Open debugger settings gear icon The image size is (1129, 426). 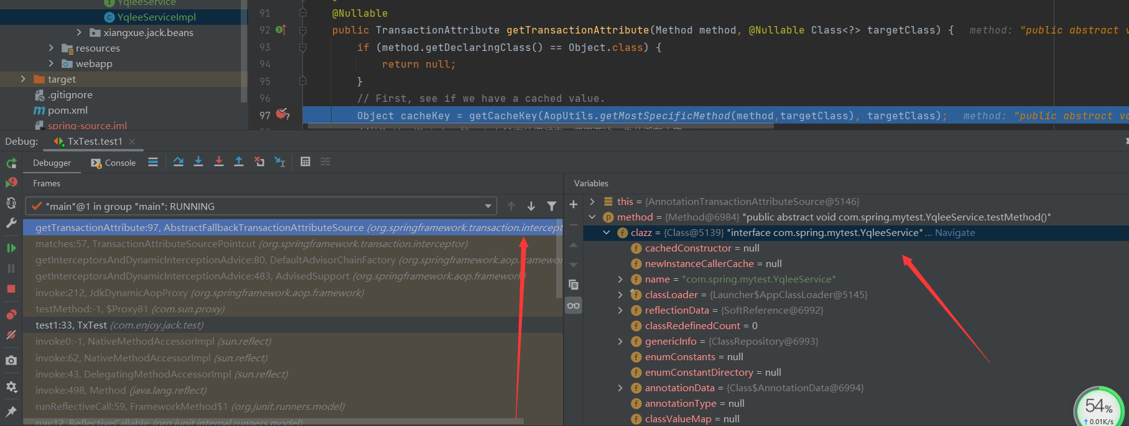[11, 386]
